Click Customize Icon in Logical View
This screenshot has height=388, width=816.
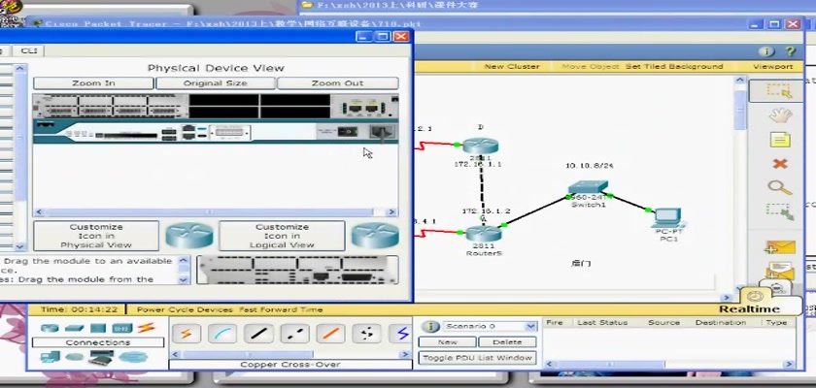[282, 236]
